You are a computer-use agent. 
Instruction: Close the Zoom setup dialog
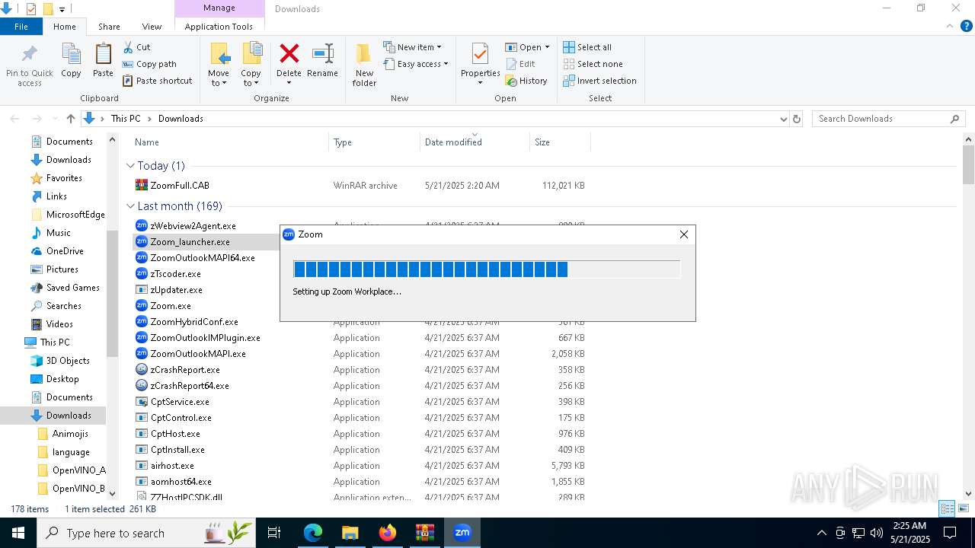pos(684,234)
